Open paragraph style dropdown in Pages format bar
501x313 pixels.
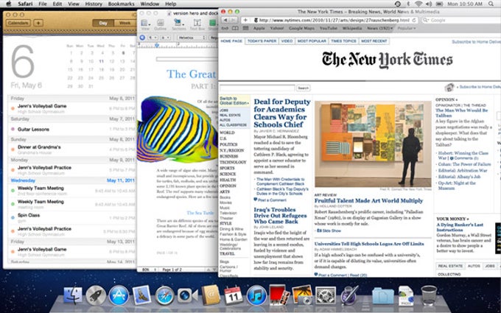[x=153, y=38]
